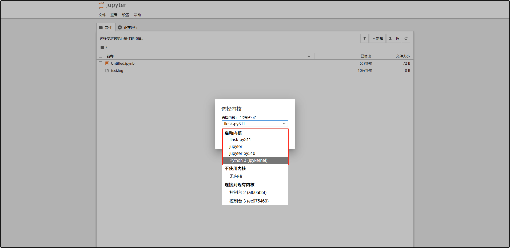The image size is (510, 248).
Task: Sort by 名称 column header
Action: pos(110,56)
